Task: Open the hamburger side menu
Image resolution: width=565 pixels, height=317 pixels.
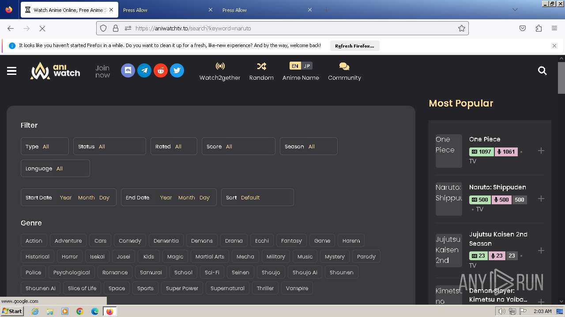Action: click(11, 71)
